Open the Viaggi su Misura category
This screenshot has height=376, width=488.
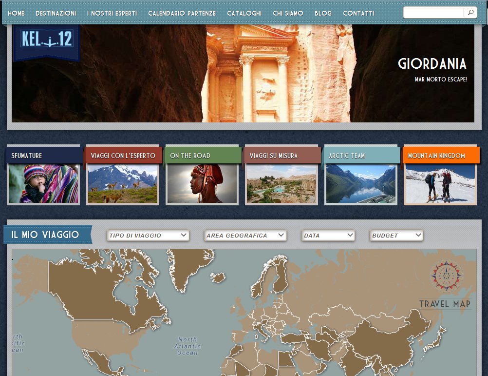click(x=282, y=156)
